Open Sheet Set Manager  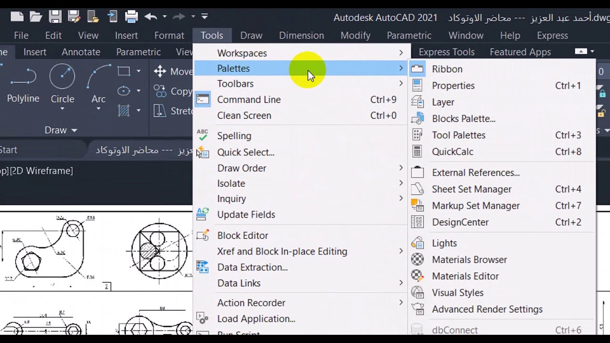point(502,189)
